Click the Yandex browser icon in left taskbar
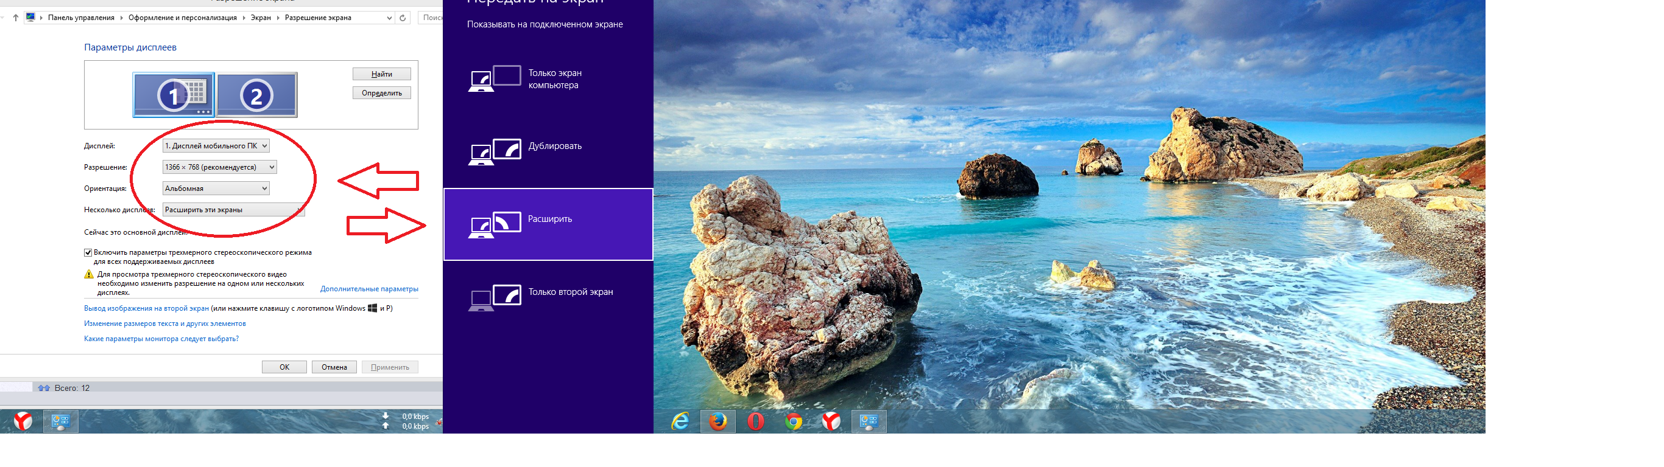1664x467 pixels. (23, 421)
